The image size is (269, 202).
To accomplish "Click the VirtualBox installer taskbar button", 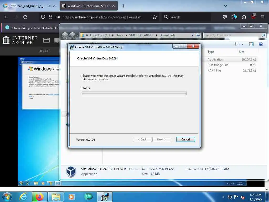I will click(105, 197).
